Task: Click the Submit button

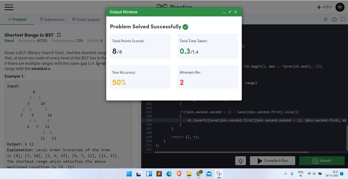Action: click(322, 161)
